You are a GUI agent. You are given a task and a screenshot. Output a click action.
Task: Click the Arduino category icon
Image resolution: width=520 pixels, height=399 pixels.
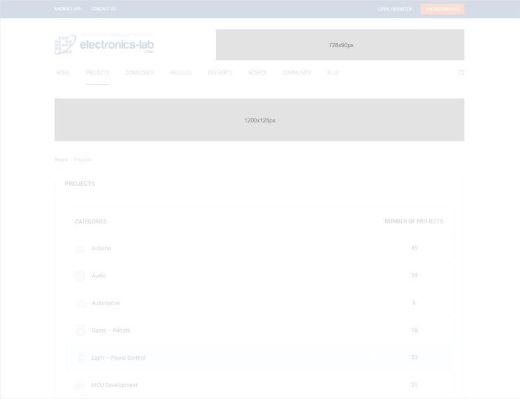coord(80,249)
